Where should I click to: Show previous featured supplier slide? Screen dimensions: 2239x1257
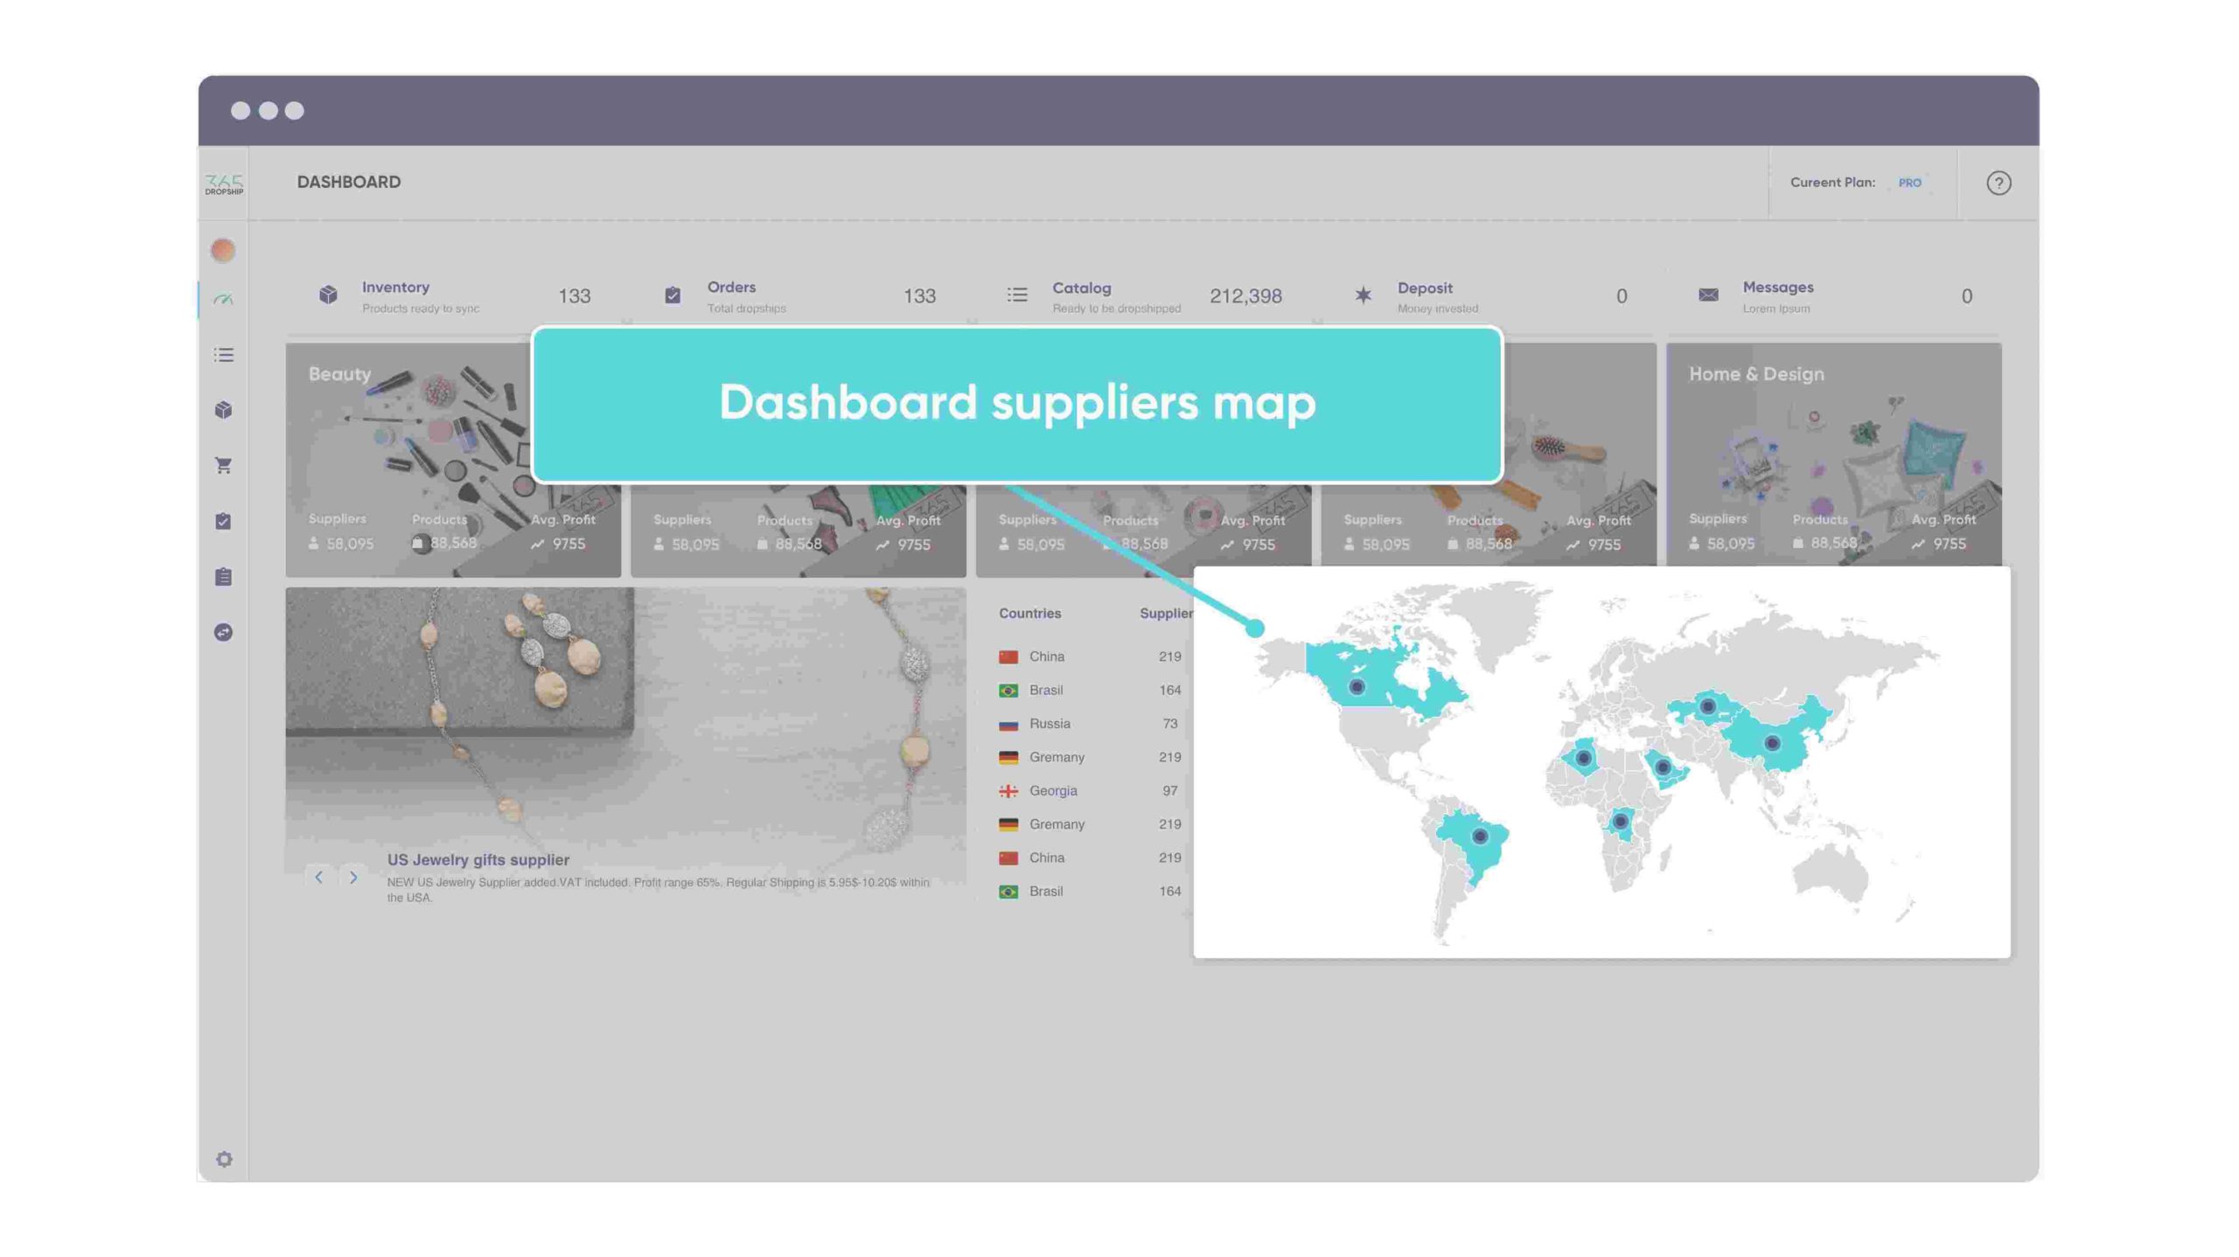tap(319, 877)
